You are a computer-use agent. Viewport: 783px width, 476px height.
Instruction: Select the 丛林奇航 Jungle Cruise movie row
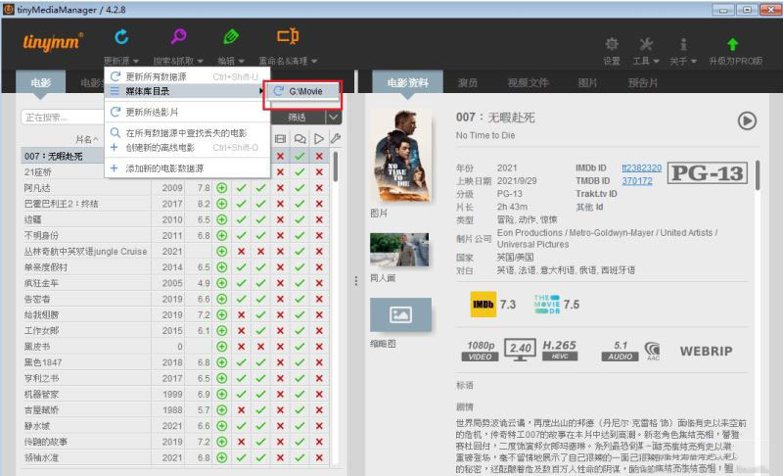[x=175, y=252]
